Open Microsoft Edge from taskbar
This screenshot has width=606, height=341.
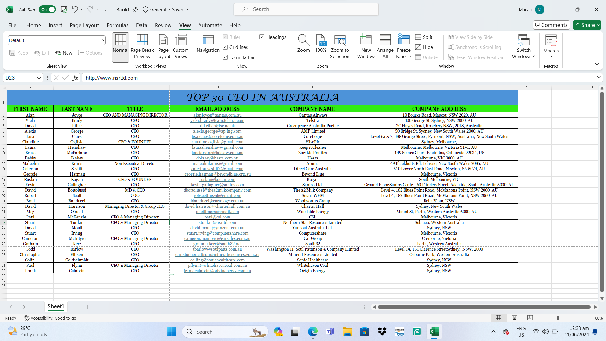(x=312, y=332)
